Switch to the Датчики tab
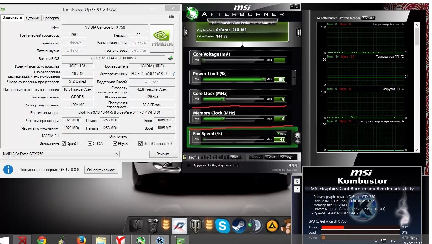Screen dimensions: 432x244 (x=32, y=18)
